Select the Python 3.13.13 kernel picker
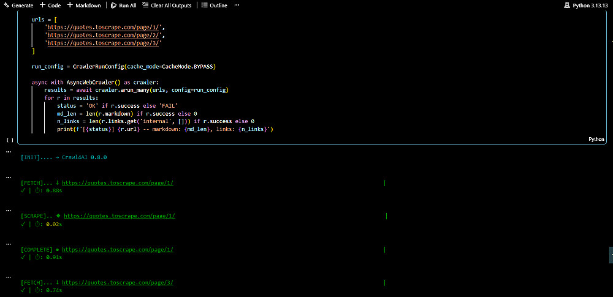 click(x=587, y=6)
